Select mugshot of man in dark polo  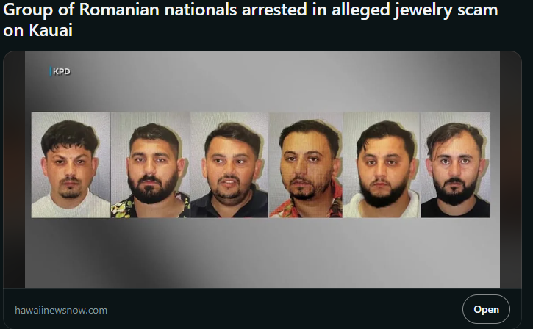click(229, 164)
